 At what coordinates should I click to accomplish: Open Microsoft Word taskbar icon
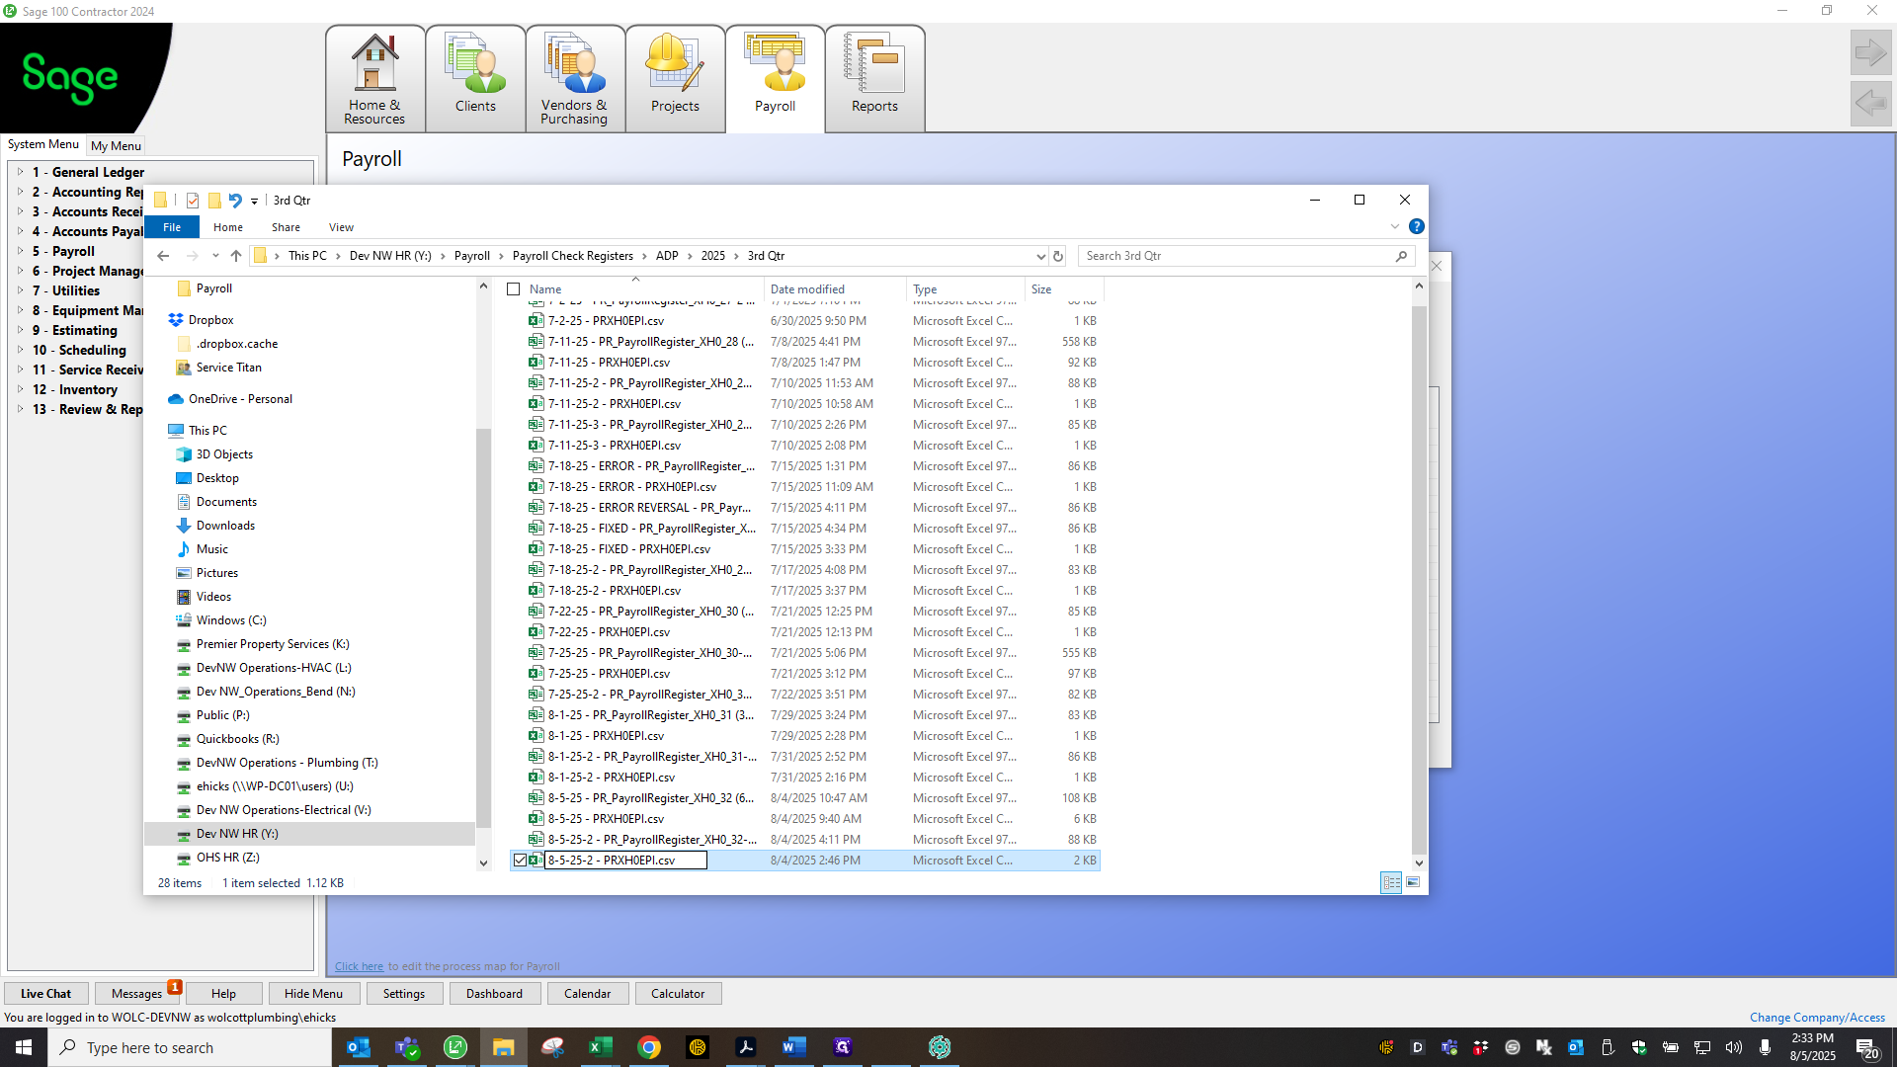click(x=793, y=1047)
